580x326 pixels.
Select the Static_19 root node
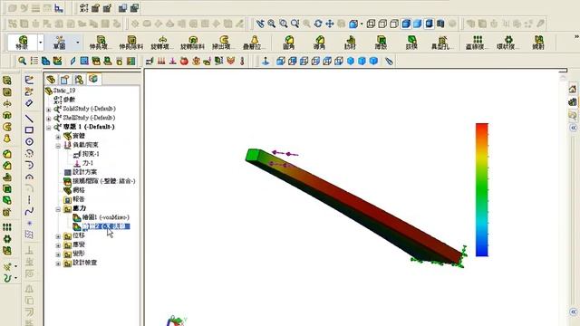click(61, 91)
